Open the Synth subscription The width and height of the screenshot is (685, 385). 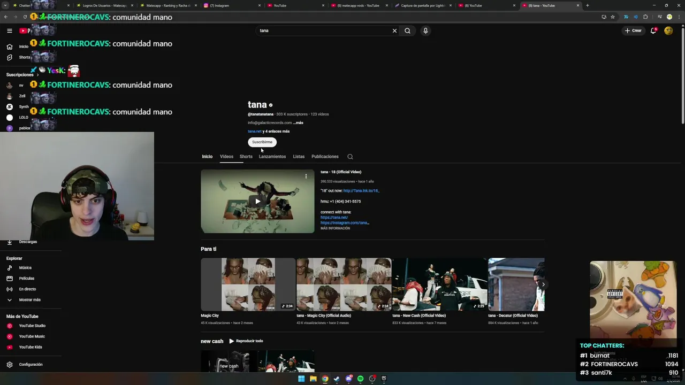pos(17,107)
